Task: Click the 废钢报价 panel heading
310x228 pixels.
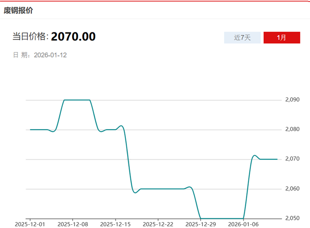Action: 18,10
